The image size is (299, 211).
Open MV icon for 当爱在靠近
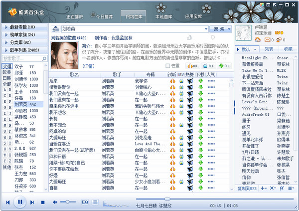pos(181,144)
